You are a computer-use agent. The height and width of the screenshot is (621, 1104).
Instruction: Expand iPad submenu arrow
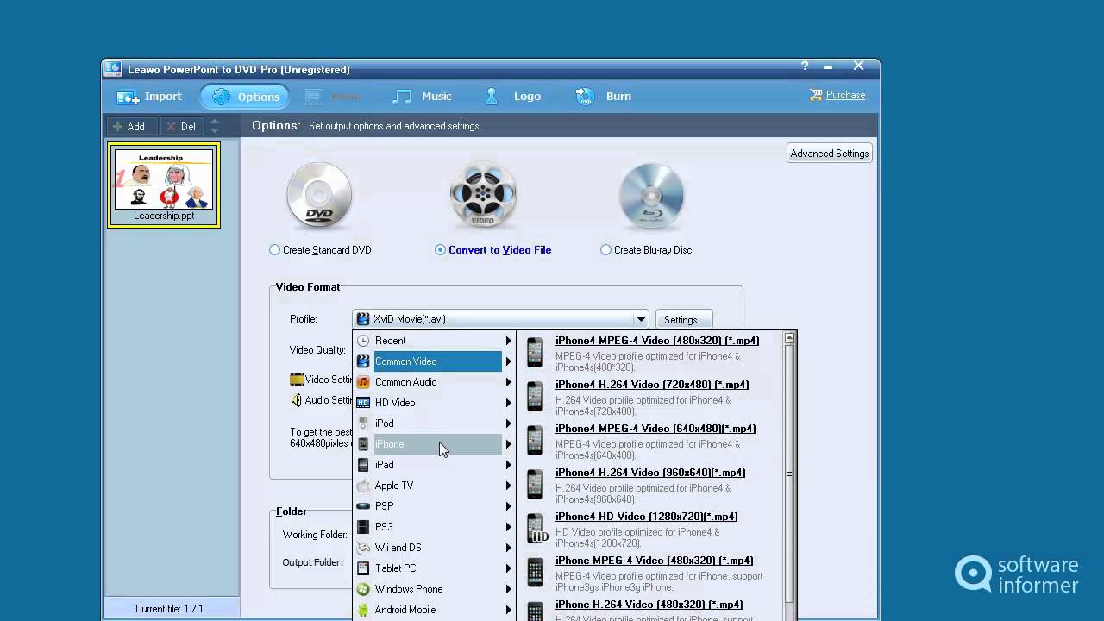tap(509, 465)
